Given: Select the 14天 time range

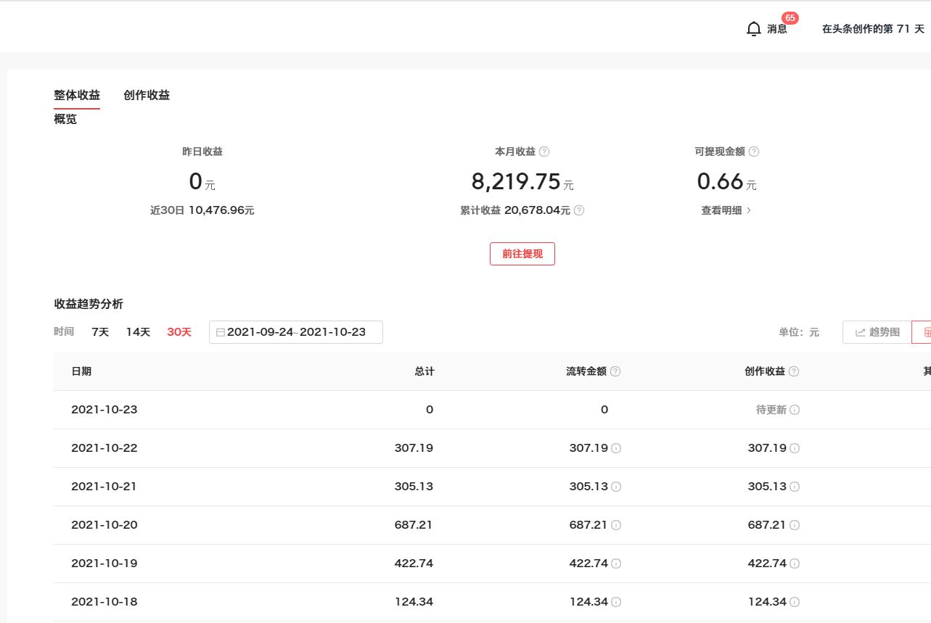Looking at the screenshot, I should pos(138,332).
